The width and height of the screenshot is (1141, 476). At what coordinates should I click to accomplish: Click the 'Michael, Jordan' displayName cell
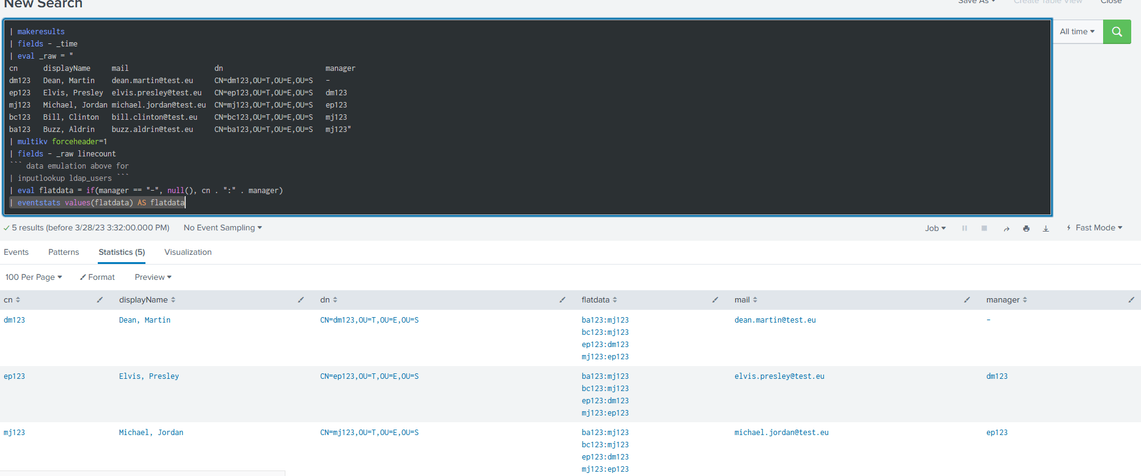click(151, 433)
